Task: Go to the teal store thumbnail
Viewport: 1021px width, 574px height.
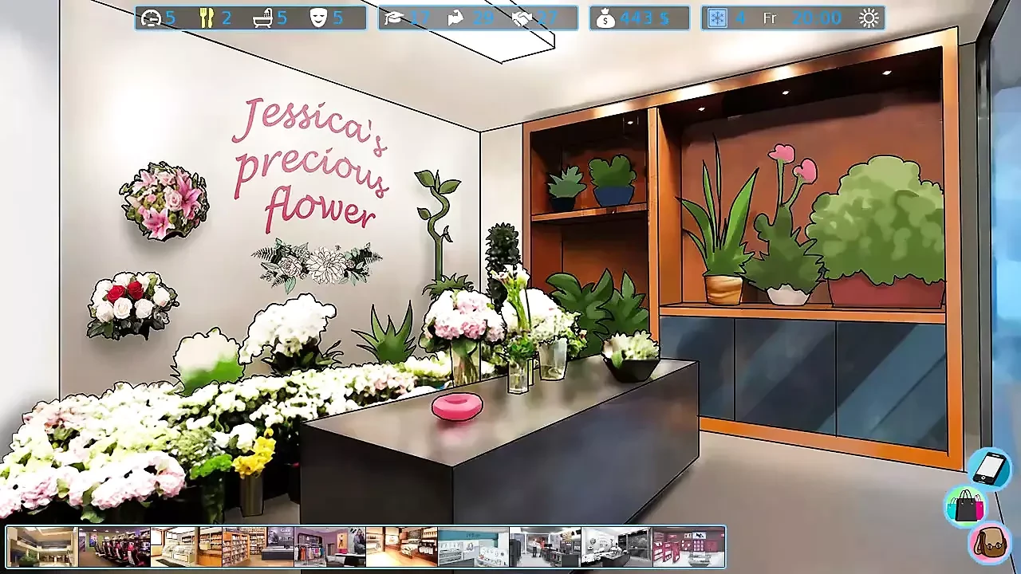Action: (474, 547)
